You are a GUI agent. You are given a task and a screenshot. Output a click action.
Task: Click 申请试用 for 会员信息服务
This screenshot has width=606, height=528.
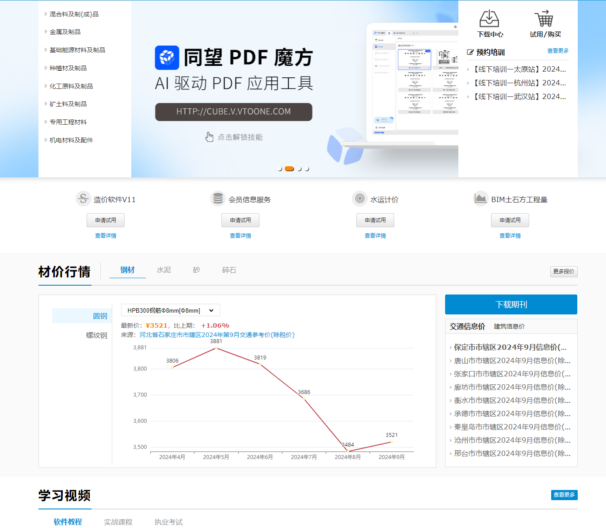point(240,220)
